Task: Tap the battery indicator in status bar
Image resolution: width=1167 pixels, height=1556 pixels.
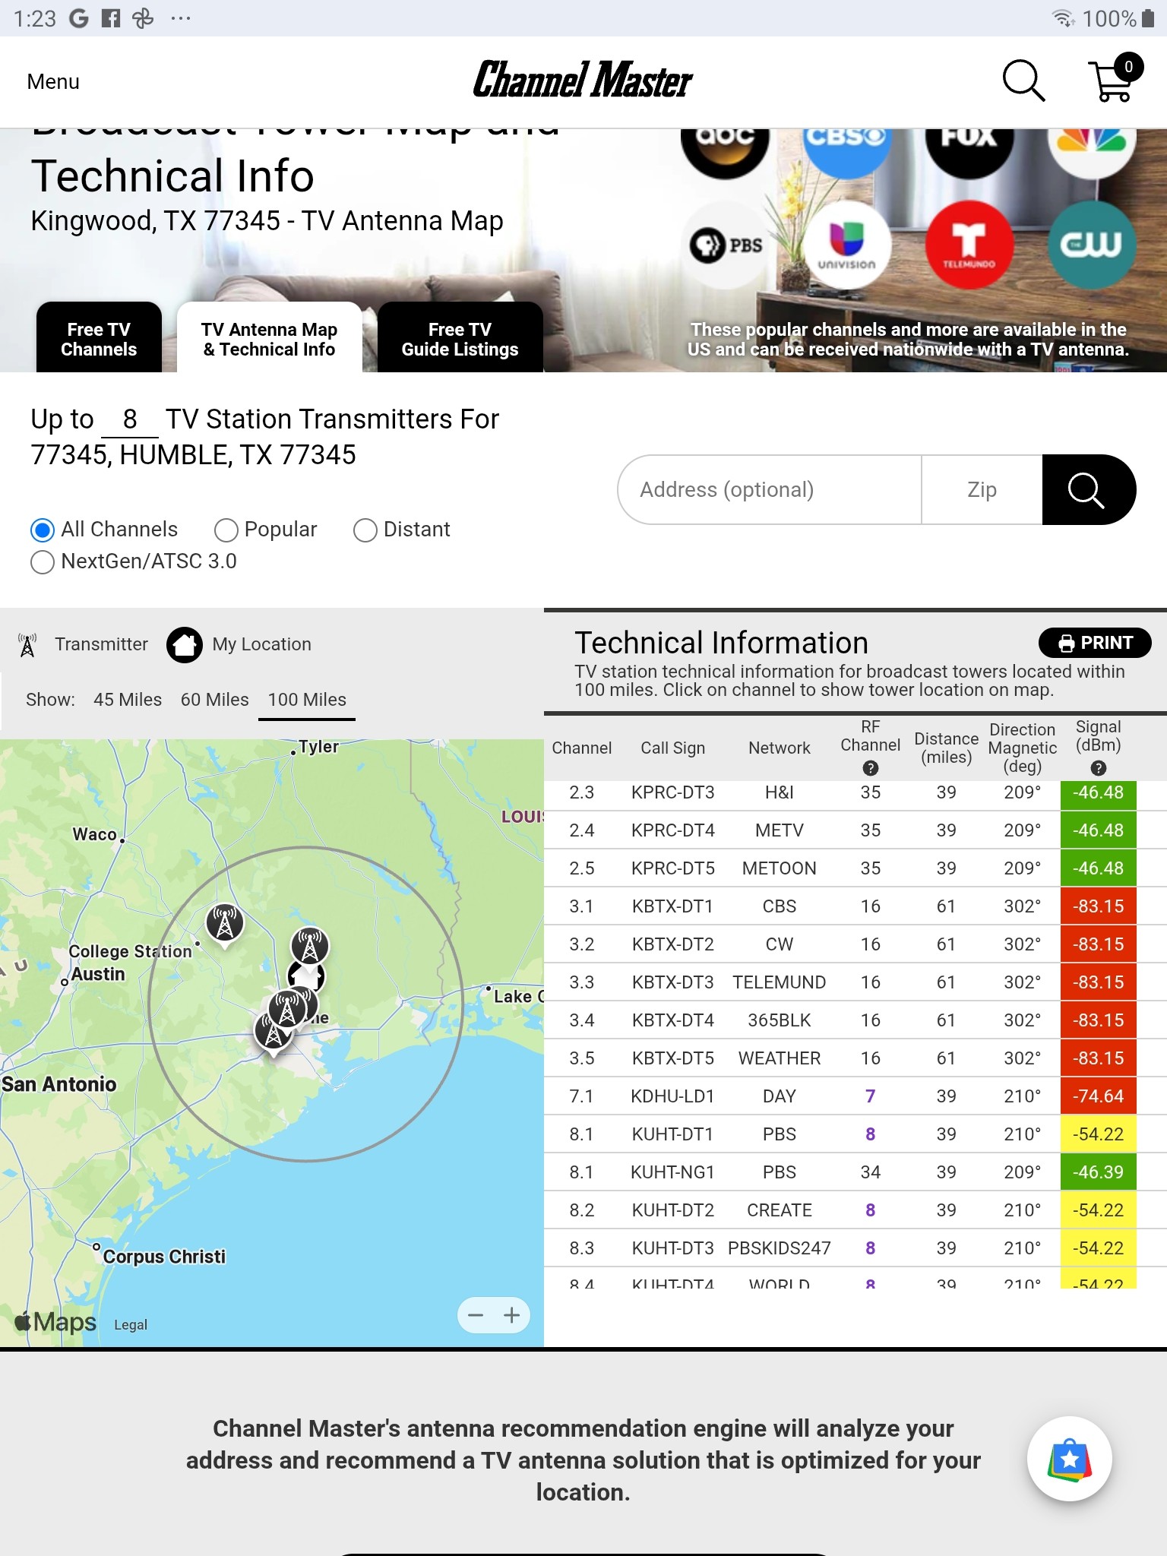Action: point(1148,18)
